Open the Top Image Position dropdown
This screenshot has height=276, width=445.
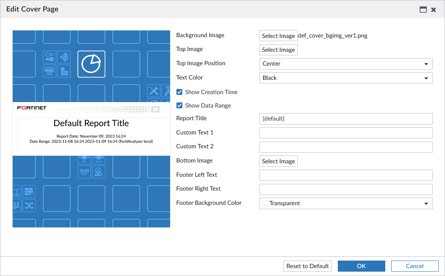point(346,64)
